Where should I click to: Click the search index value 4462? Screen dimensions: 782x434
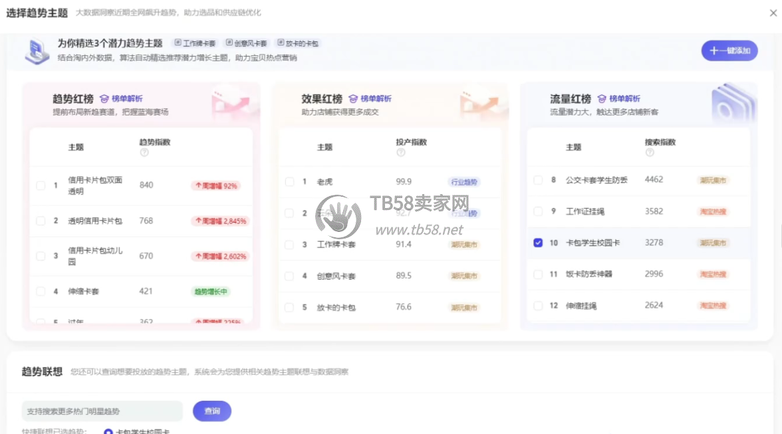[x=654, y=179]
